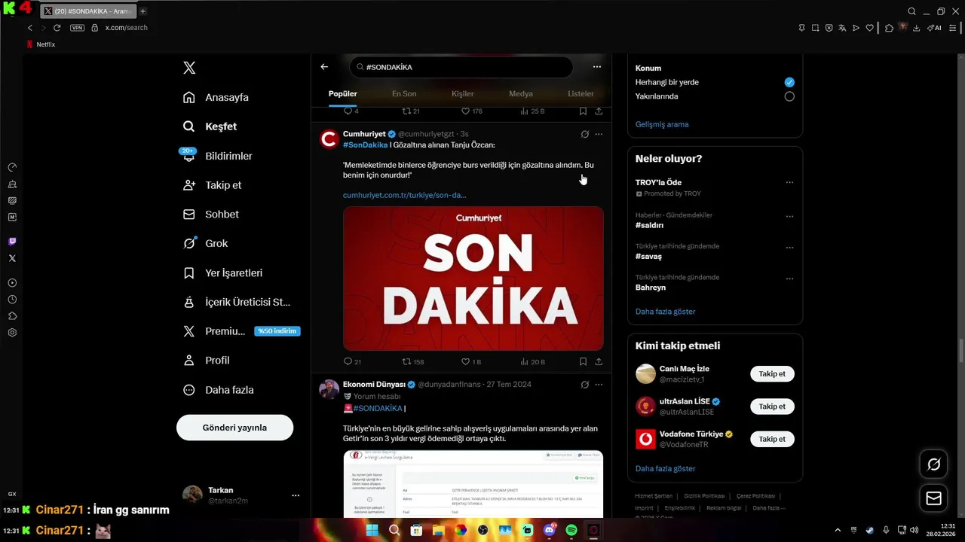The image size is (965, 542).
Task: Open more options for #saldırı trend
Action: [x=789, y=216]
